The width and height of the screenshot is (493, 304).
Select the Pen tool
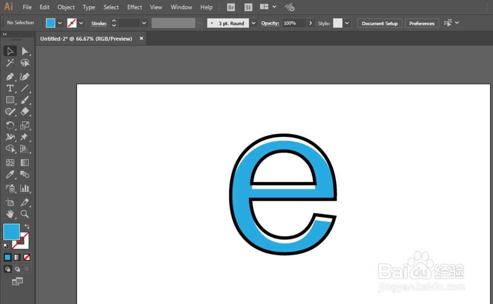click(x=10, y=76)
